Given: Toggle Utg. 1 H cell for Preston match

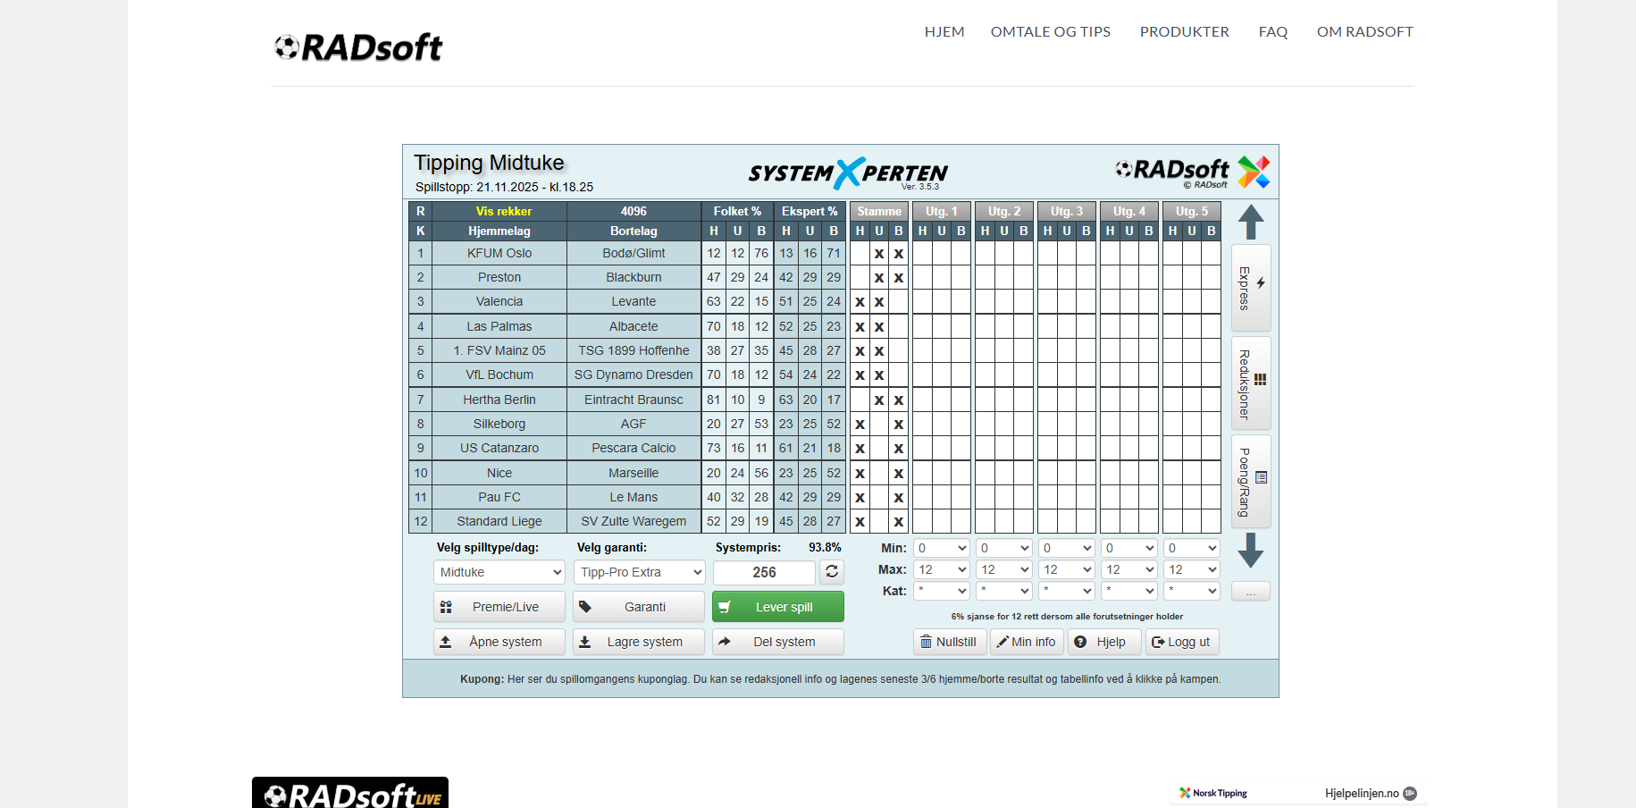Looking at the screenshot, I should coord(922,278).
